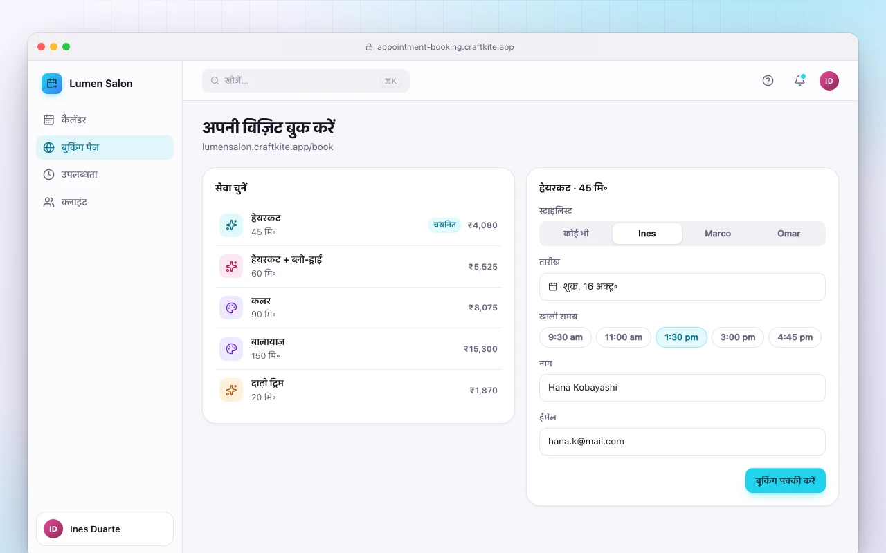Image resolution: width=886 pixels, height=553 pixels.
Task: Click the Lumen Salon brand name
Action: (101, 84)
